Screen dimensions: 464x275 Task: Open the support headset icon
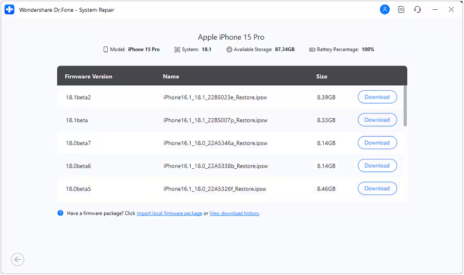417,10
